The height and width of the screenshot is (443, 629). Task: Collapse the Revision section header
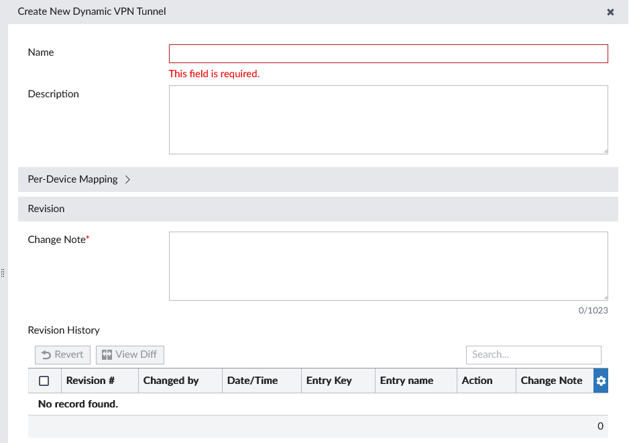[46, 209]
